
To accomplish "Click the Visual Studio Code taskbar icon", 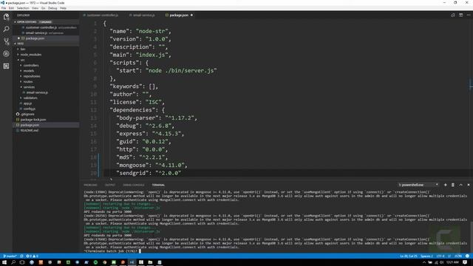I will pos(132,262).
